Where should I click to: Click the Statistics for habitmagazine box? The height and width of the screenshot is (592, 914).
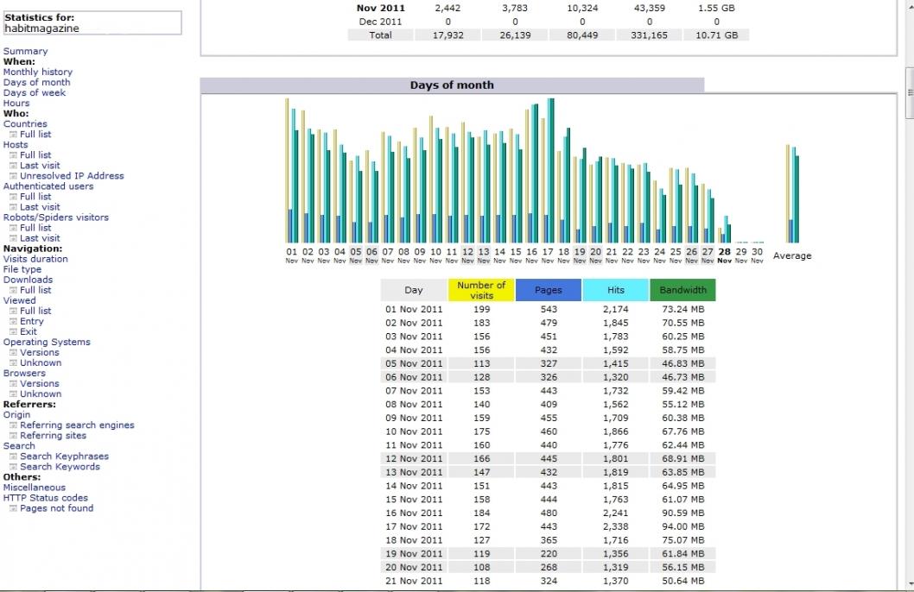[x=92, y=22]
